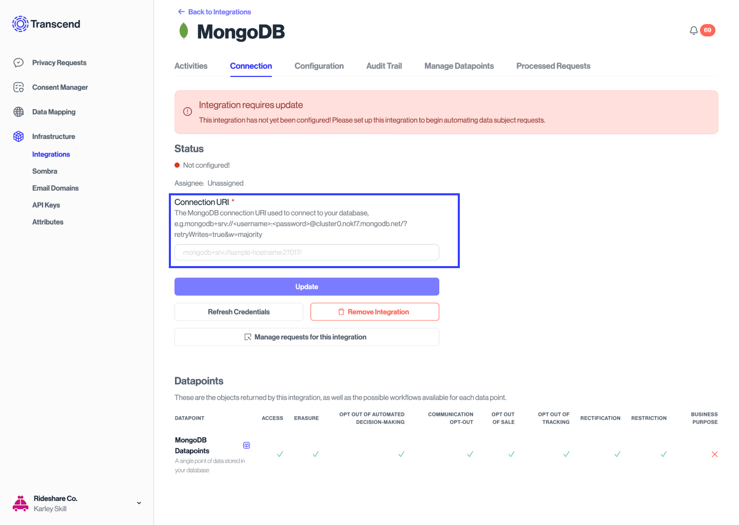Select the Consent Manager icon in sidebar
739x525 pixels.
tap(18, 87)
